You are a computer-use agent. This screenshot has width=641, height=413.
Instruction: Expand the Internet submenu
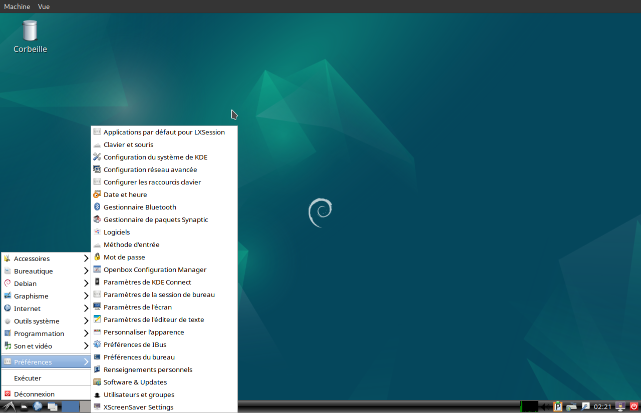pos(46,308)
